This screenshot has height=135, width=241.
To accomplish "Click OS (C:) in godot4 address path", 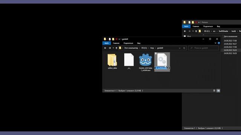I will [x=144, y=48].
